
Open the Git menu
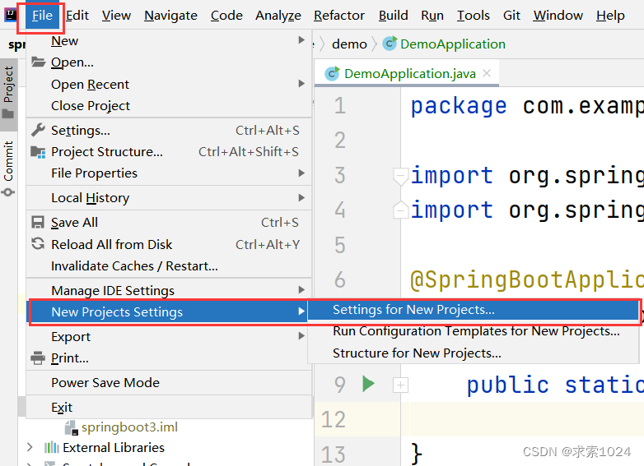511,16
